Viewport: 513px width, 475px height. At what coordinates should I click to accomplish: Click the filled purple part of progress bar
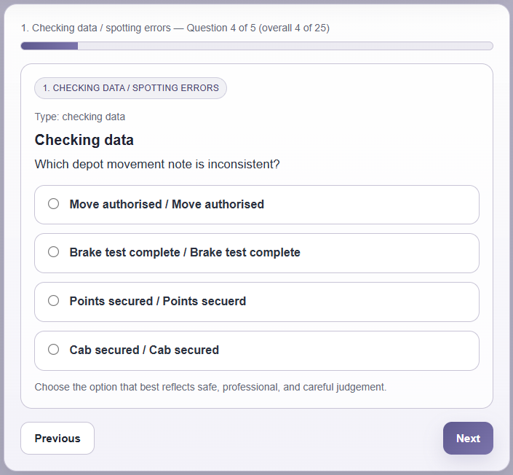tap(49, 46)
